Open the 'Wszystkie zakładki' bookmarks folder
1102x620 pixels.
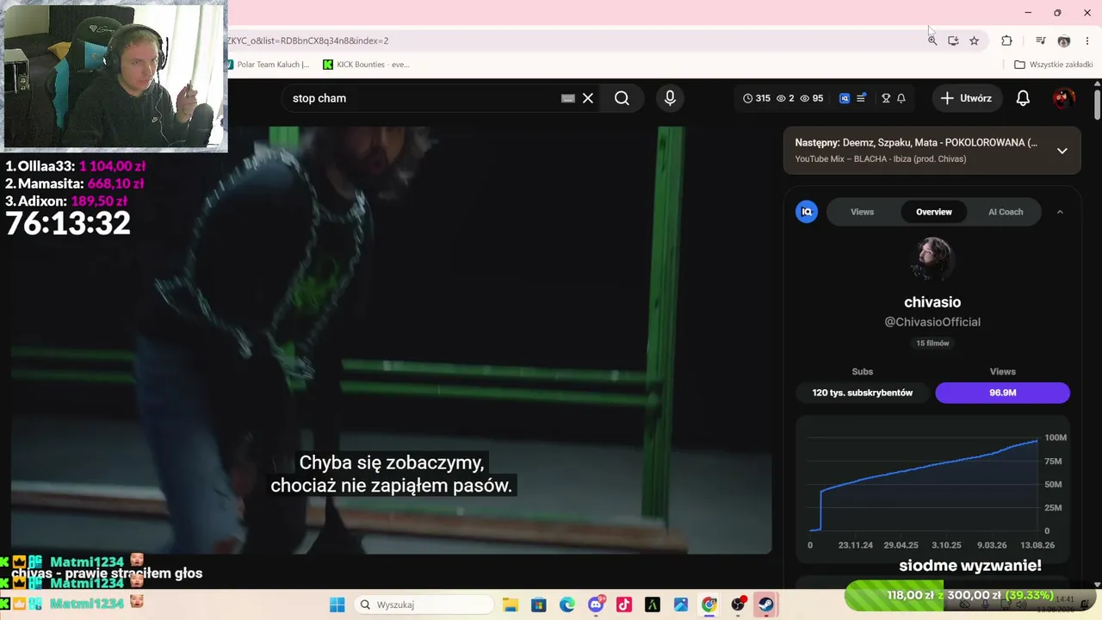click(x=1053, y=65)
